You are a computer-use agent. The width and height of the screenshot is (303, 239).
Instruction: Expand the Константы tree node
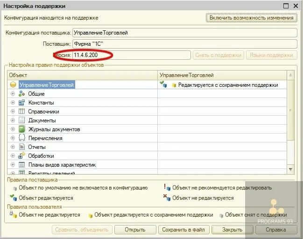[13, 103]
